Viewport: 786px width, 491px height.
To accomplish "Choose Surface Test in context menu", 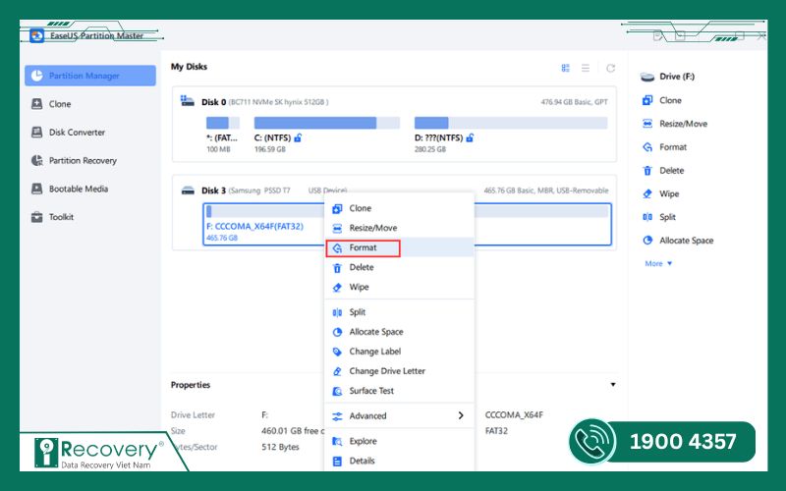I will (400, 391).
